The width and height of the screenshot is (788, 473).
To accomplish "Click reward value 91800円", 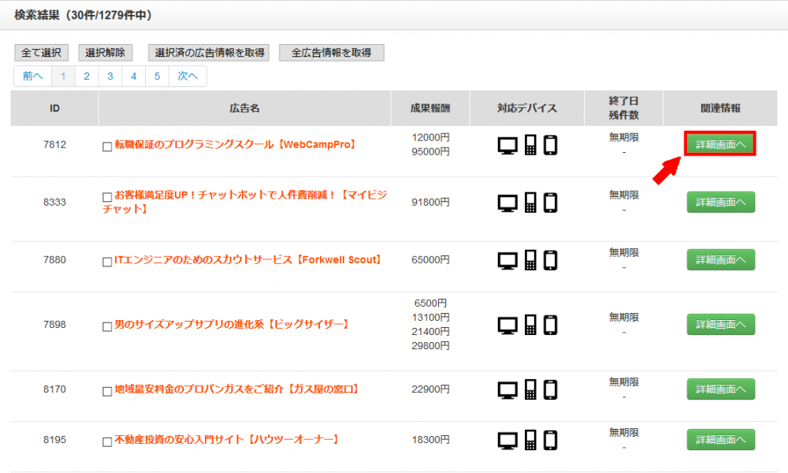I will (x=431, y=202).
